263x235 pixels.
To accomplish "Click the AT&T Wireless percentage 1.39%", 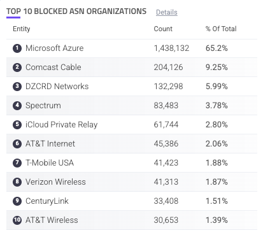I will [x=217, y=220].
